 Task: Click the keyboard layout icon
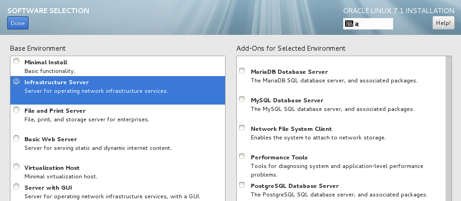[x=349, y=24]
